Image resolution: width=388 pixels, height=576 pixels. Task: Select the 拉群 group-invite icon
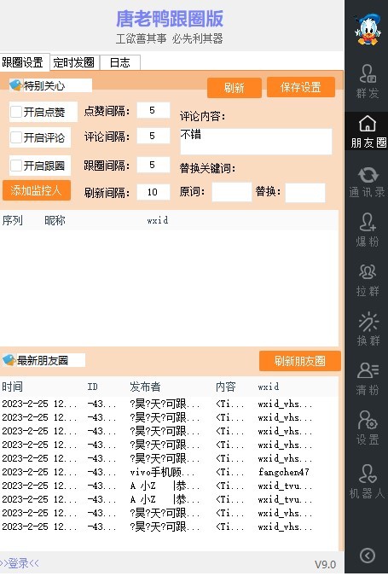tap(367, 280)
